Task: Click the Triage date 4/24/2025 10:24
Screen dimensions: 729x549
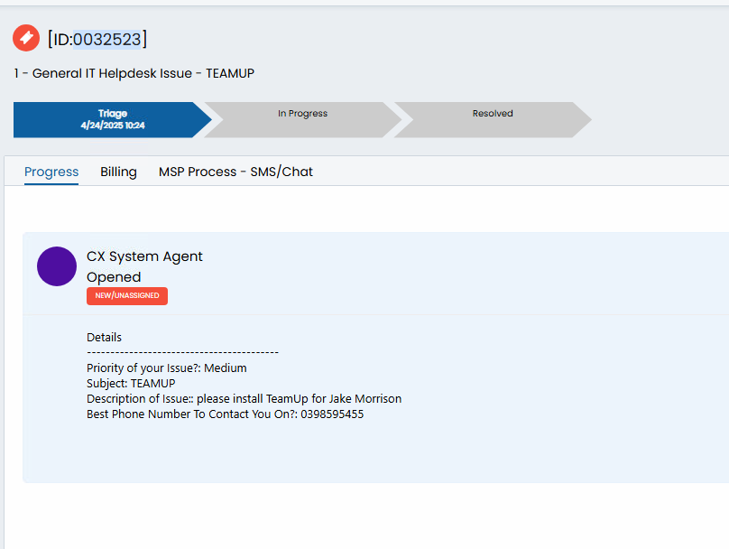Action: point(113,126)
